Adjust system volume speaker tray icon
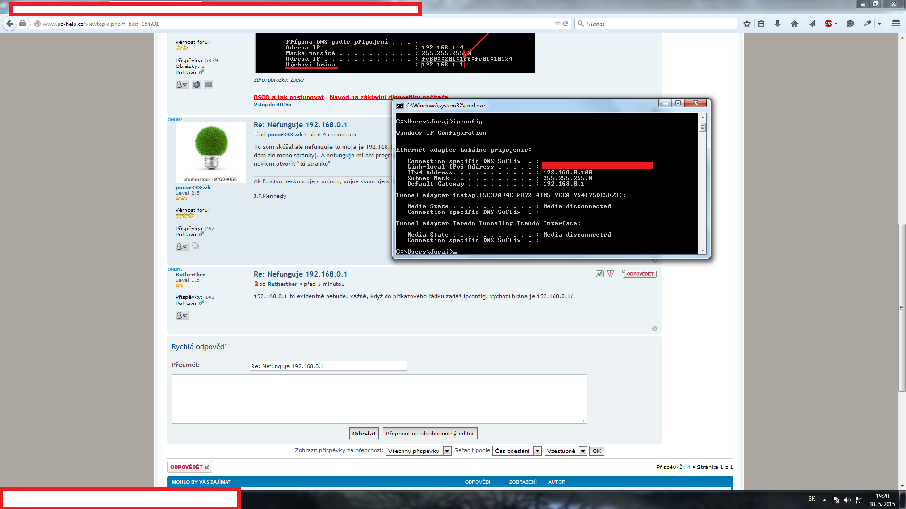The image size is (906, 509). 847,500
